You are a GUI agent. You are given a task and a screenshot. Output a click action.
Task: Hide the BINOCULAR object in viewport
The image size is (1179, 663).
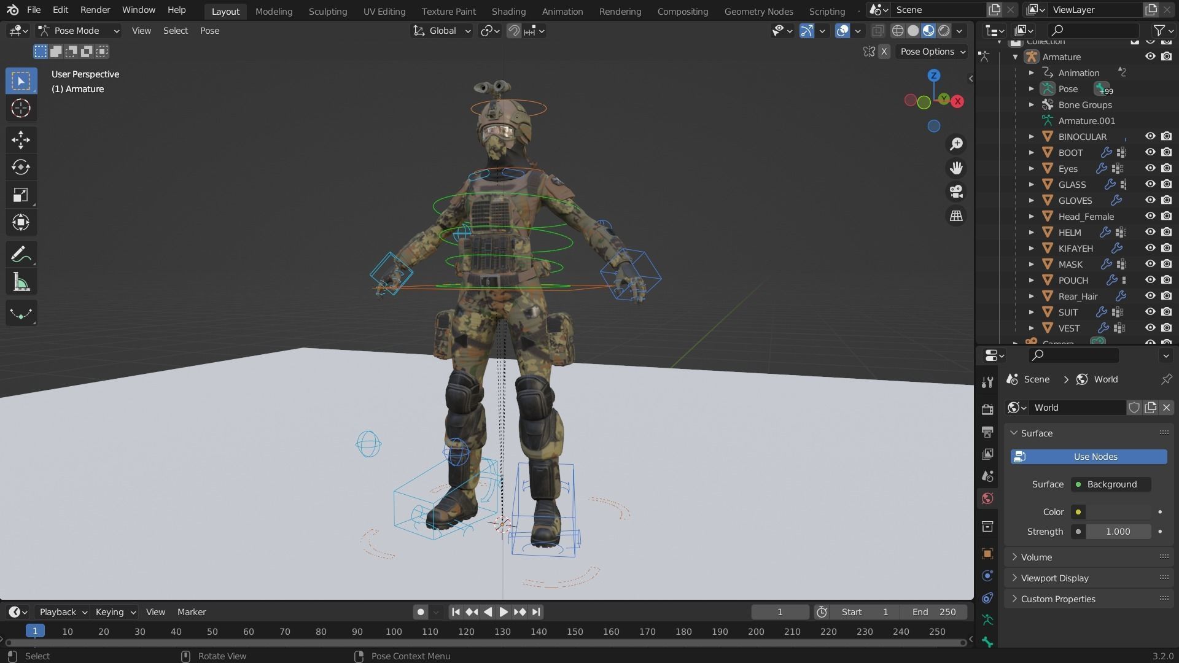1150,136
